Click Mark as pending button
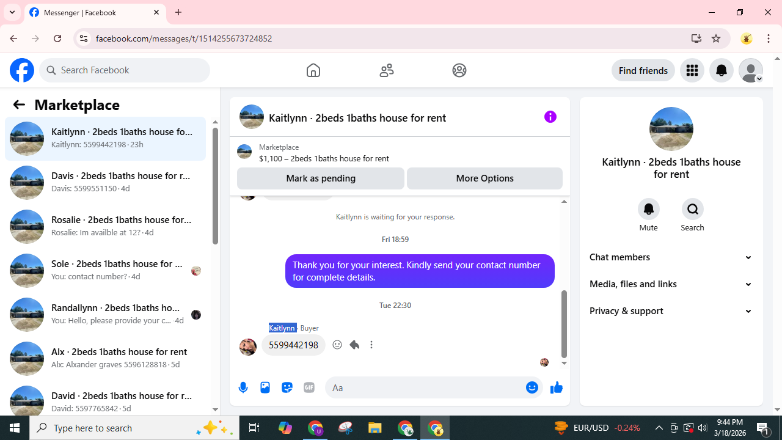 (x=321, y=178)
